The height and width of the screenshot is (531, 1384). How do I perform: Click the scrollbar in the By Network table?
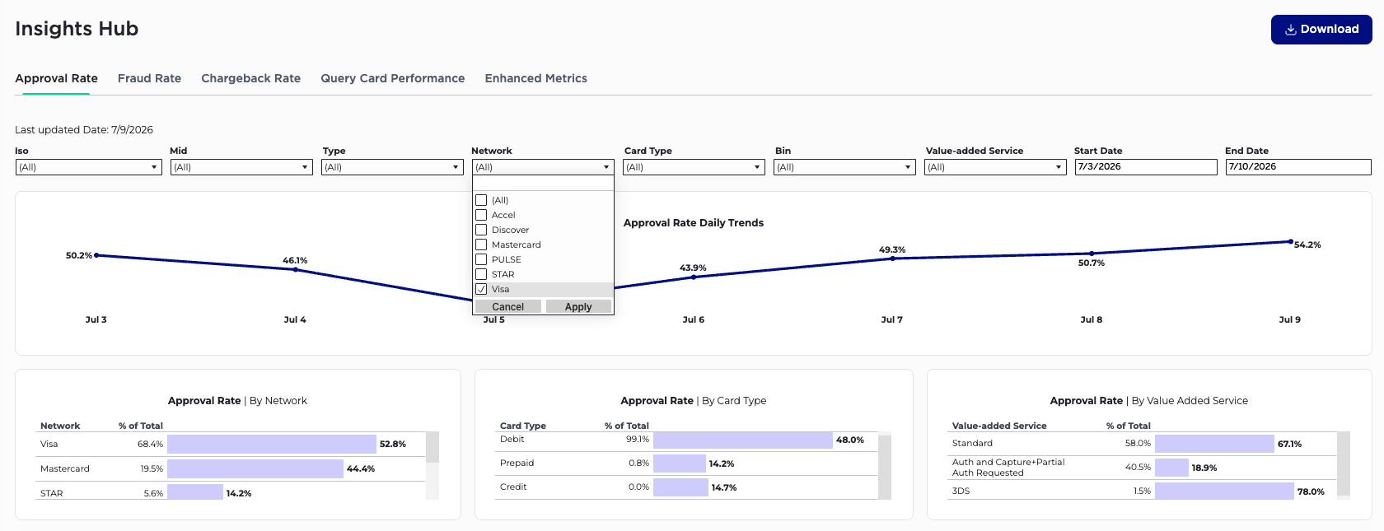432,465
